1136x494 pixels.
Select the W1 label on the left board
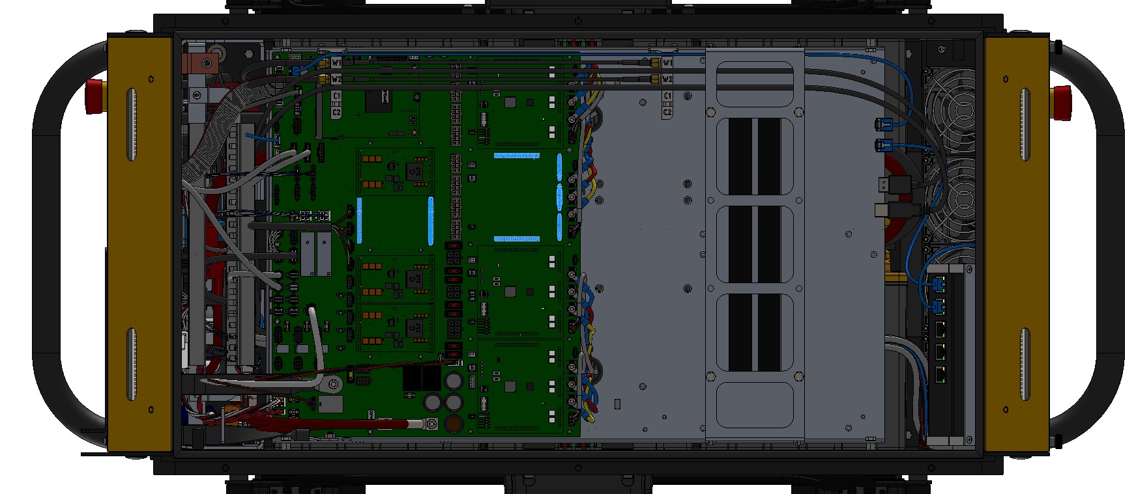(336, 63)
